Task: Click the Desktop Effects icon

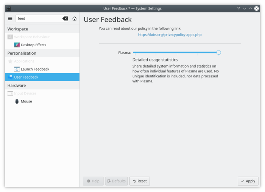Action: point(17,45)
